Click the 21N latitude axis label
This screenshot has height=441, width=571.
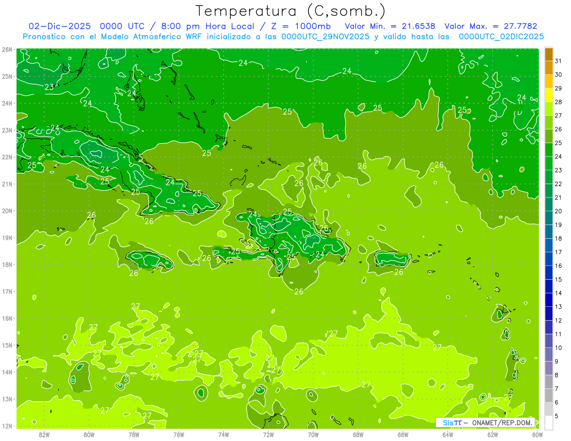click(7, 184)
